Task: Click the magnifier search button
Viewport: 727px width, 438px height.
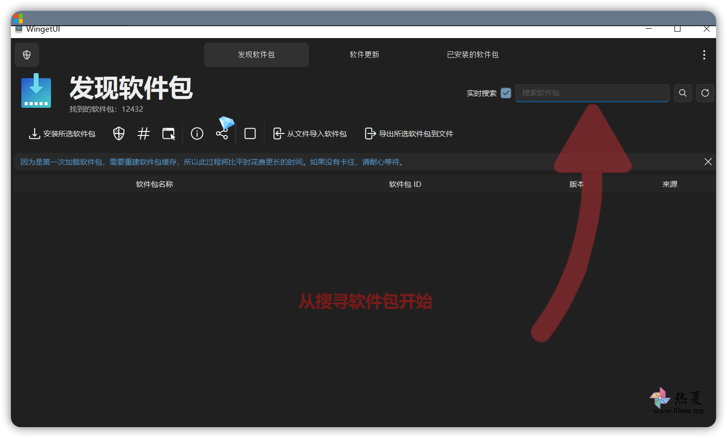Action: [683, 93]
